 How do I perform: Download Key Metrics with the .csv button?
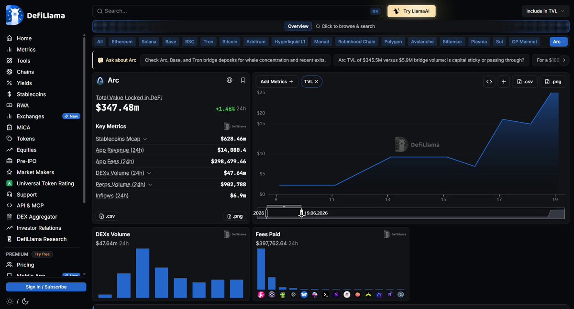coord(107,216)
